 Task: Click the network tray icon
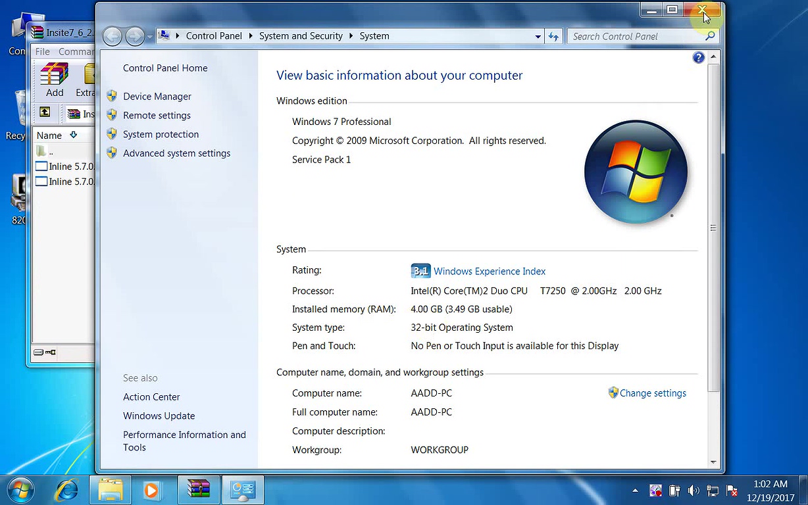coord(713,491)
